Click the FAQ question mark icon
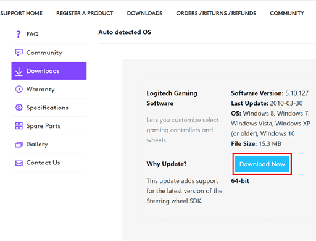 click(19, 34)
